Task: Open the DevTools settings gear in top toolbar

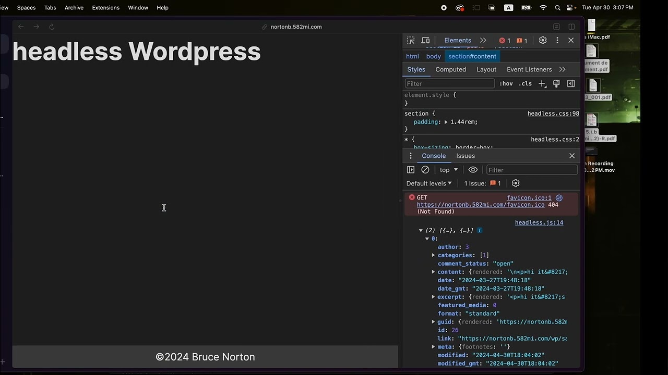Action: coord(543,40)
